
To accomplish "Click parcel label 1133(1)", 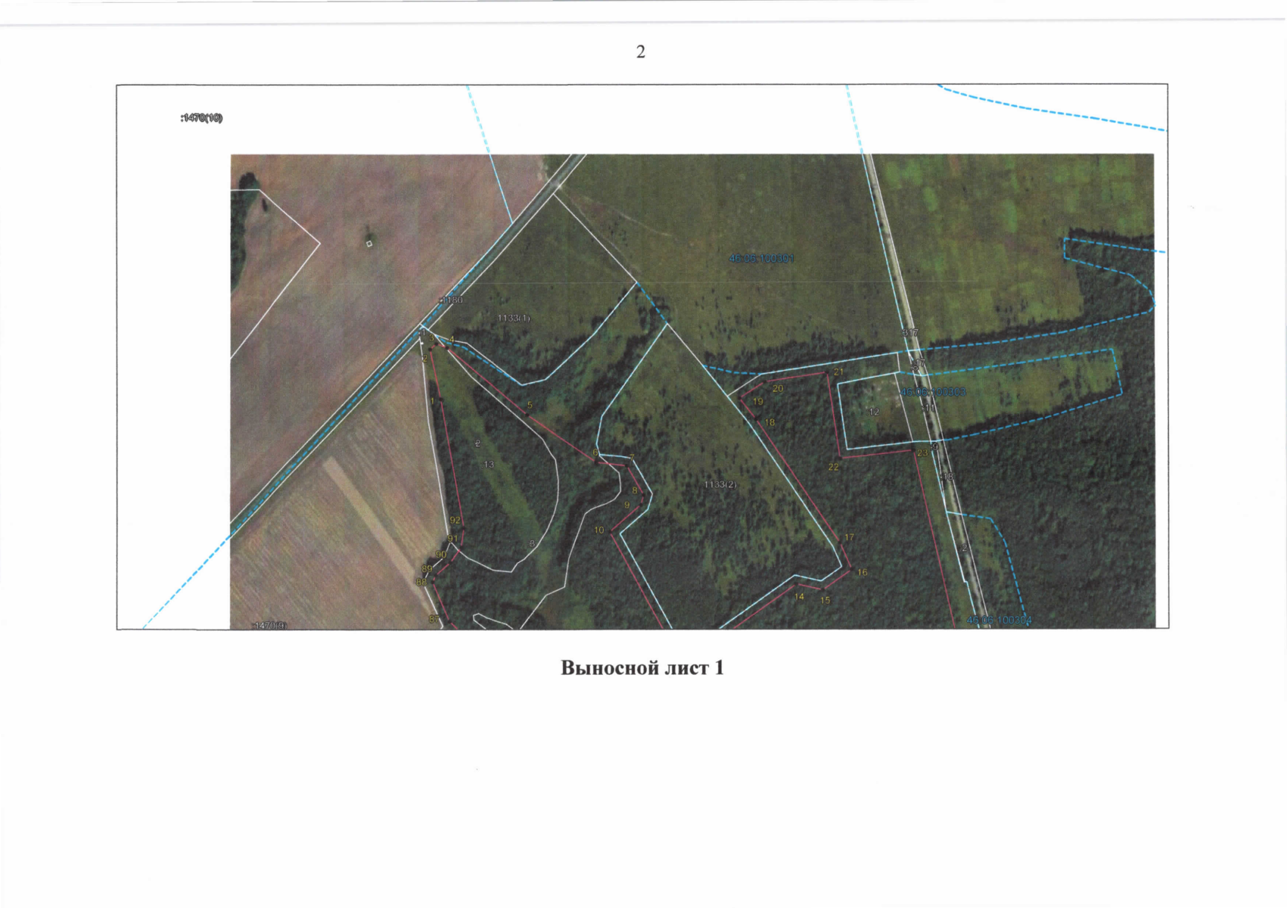I will (514, 319).
